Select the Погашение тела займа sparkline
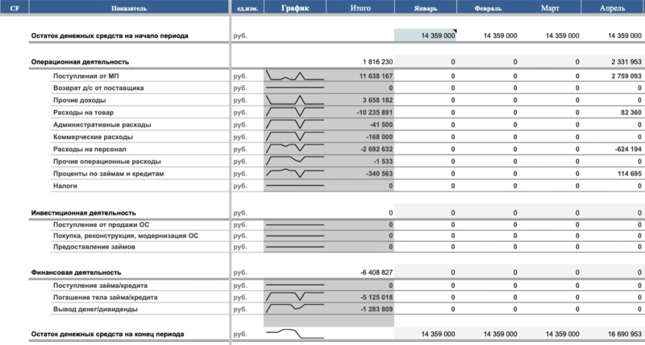Screen dimensions: 645x345 (x=295, y=297)
